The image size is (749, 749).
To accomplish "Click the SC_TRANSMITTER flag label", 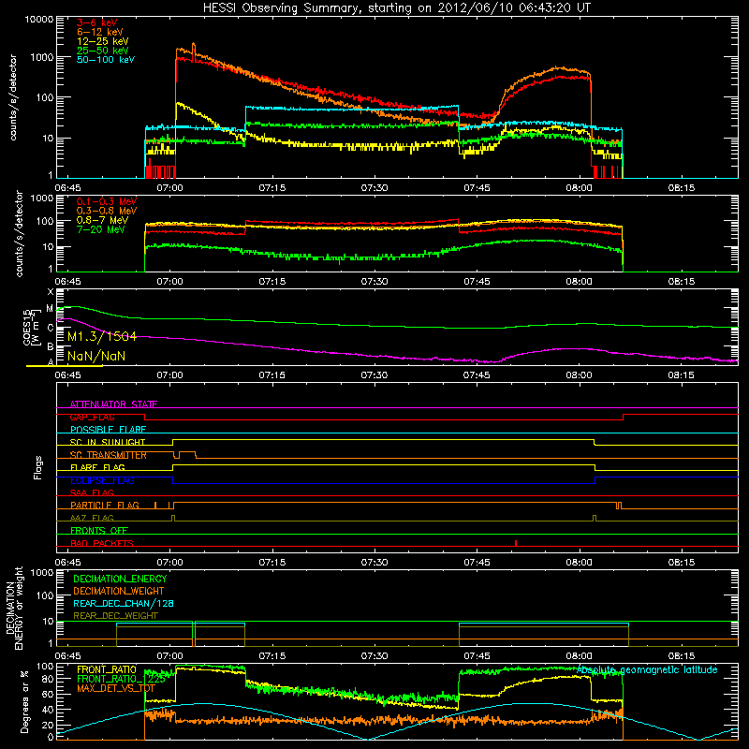I will point(109,455).
